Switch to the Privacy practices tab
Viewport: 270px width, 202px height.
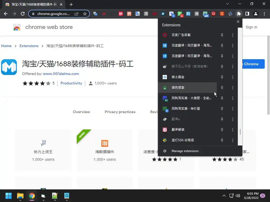120,112
